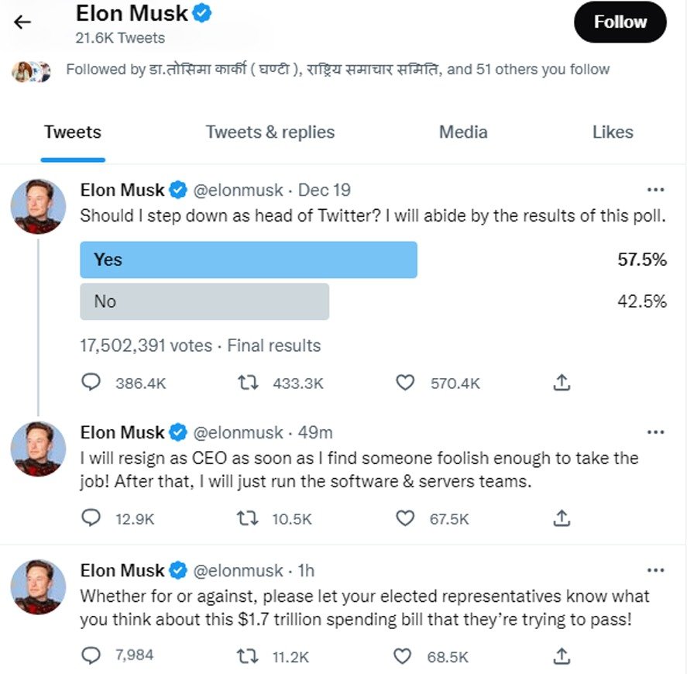
Task: Open more options on the 49m tweet
Action: [x=655, y=432]
